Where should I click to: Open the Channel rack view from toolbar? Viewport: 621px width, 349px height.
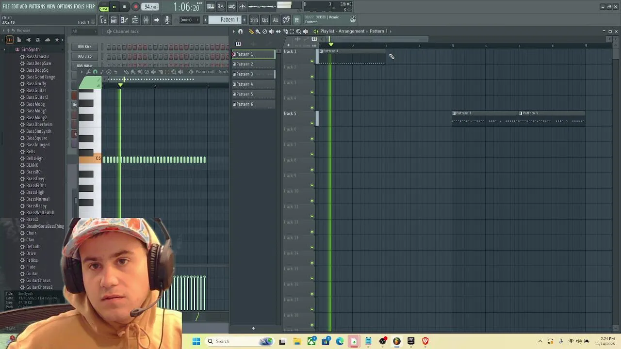pos(114,20)
